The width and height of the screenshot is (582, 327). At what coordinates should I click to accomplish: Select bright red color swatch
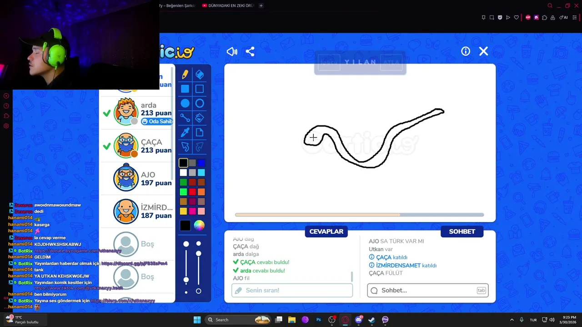click(x=192, y=192)
